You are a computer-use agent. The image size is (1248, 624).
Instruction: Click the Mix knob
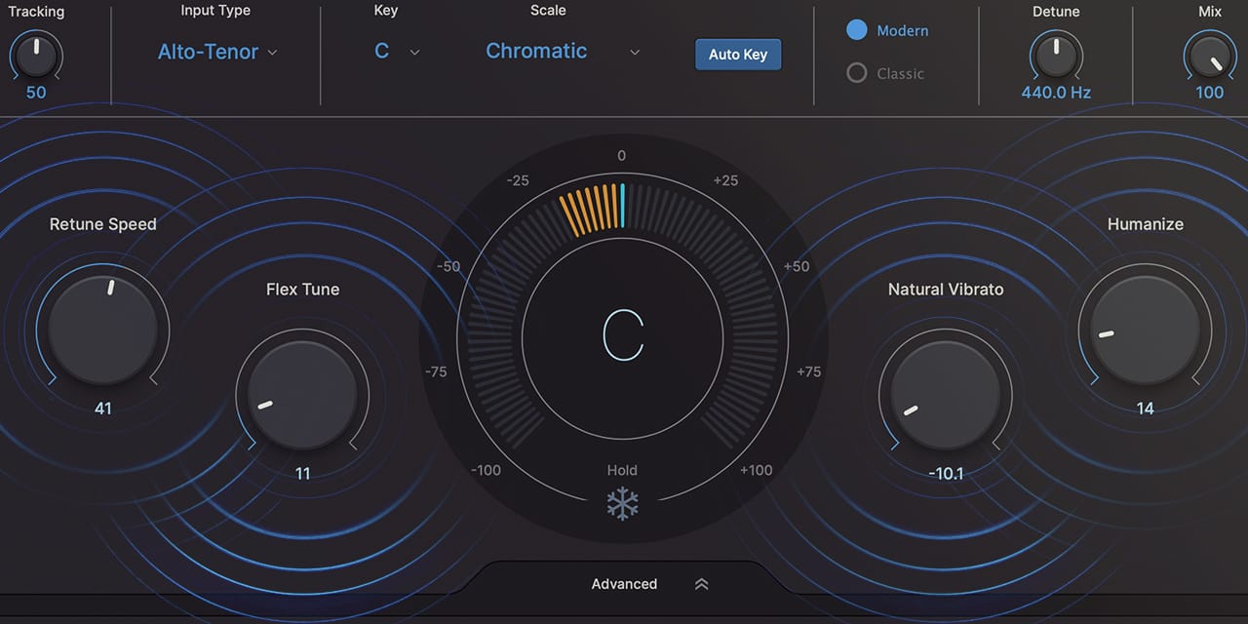tap(1210, 57)
